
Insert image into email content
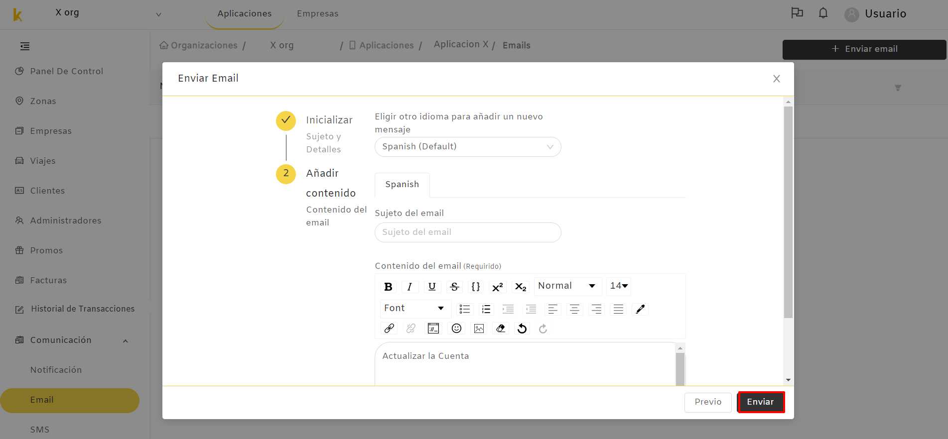click(479, 329)
